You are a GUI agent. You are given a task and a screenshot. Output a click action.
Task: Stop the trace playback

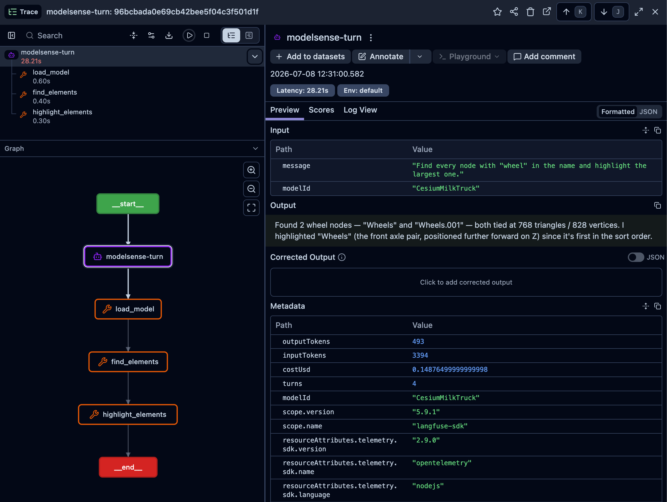coord(207,35)
